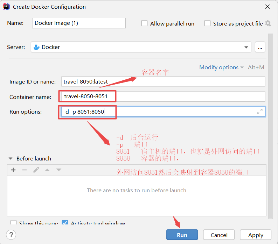This screenshot has height=244, width=278.
Task: Focus the Name input field
Action: coord(79,23)
